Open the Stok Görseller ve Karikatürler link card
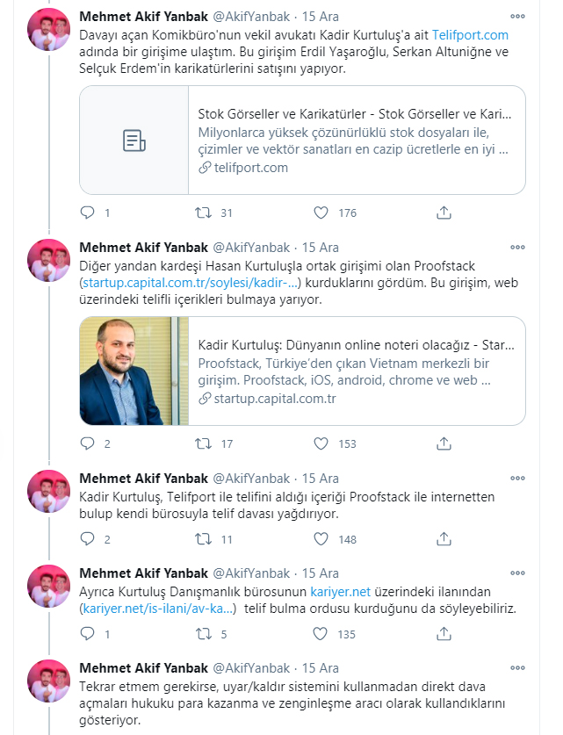Screen dimensions: 563x735 302,141
